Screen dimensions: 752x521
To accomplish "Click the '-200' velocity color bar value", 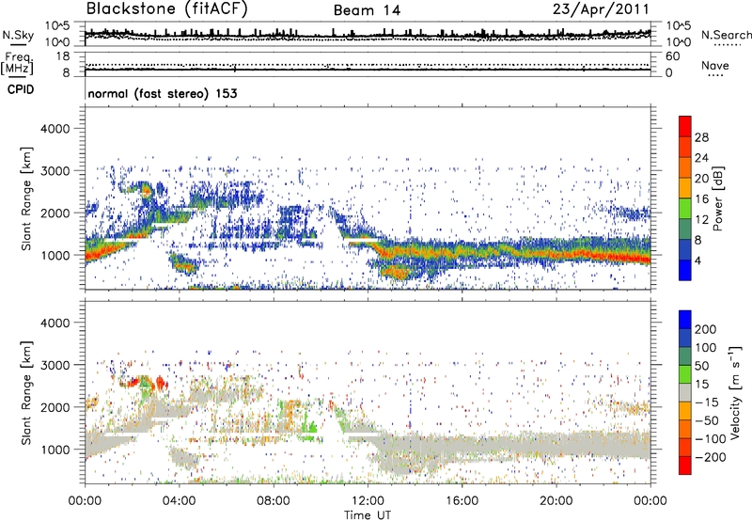I will tap(711, 457).
